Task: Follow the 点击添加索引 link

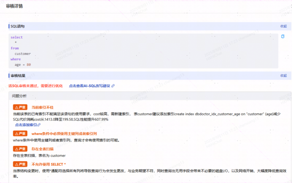Action: pyautogui.click(x=28, y=125)
